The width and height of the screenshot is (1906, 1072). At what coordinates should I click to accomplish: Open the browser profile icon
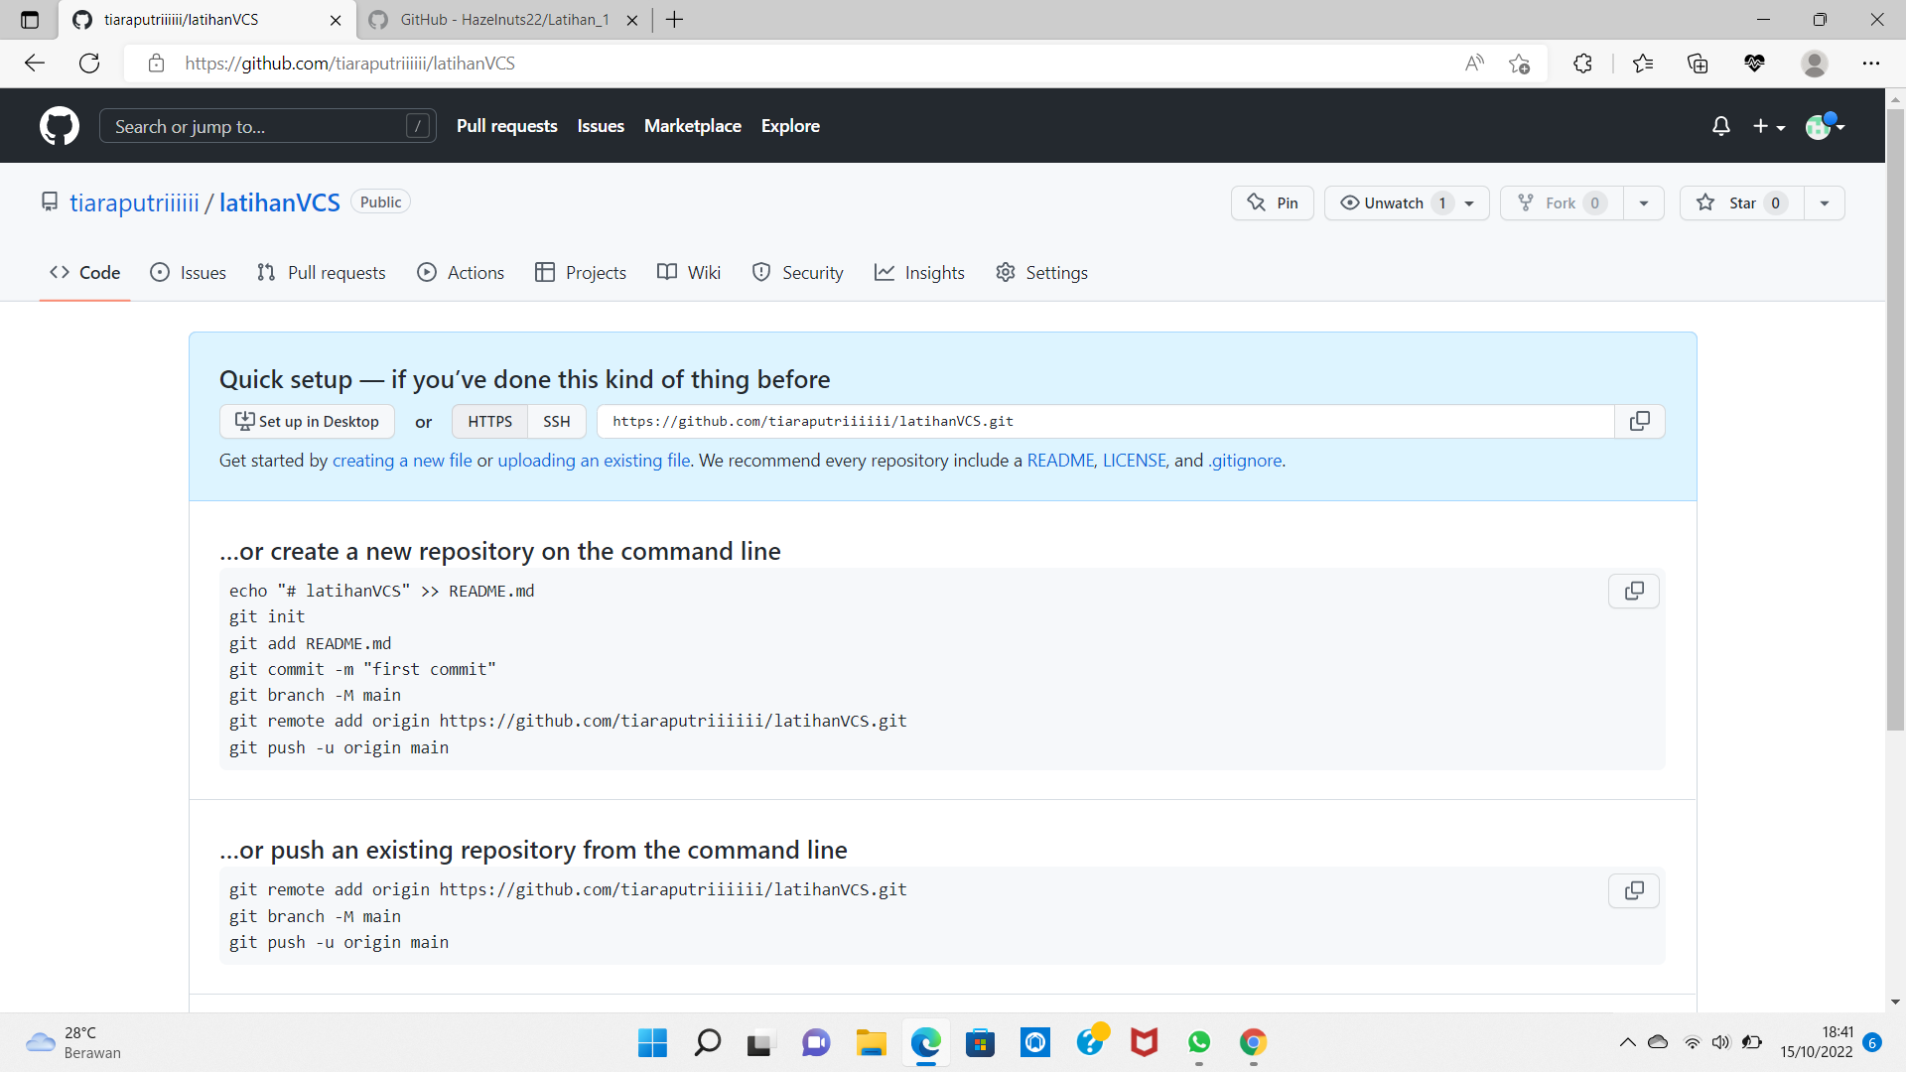1815,64
